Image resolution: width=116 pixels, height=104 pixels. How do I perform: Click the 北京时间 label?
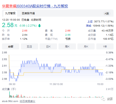[36, 20]
